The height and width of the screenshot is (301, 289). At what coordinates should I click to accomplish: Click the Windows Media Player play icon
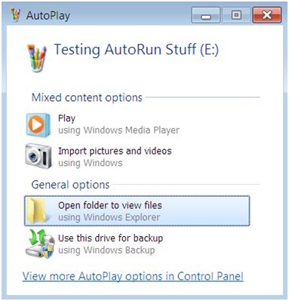pyautogui.click(x=38, y=125)
